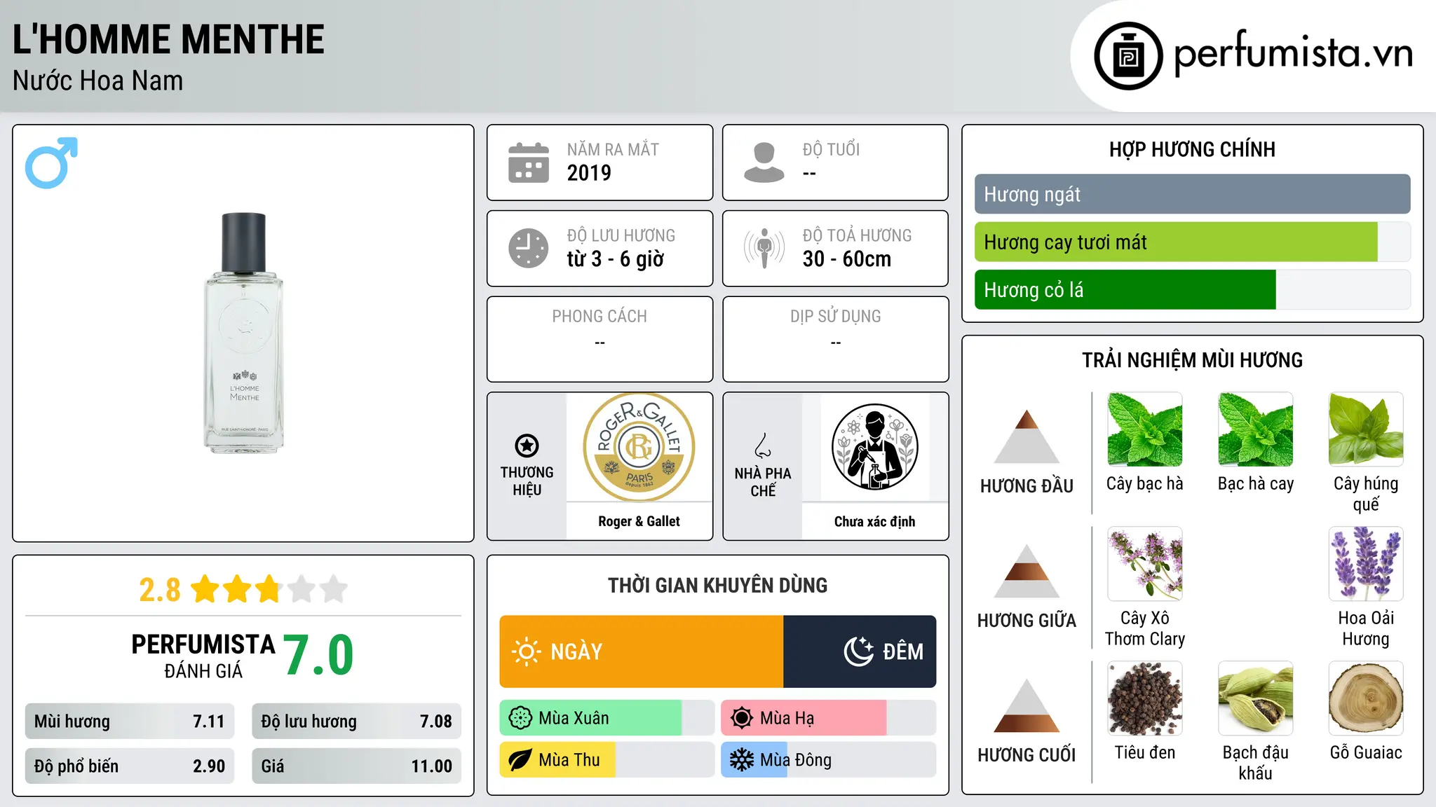1436x807 pixels.
Task: Select the Cây Xô Thơm Clary image
Action: (1145, 564)
